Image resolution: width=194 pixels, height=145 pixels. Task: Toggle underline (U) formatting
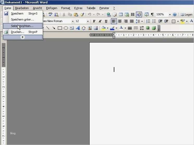coord(106,21)
